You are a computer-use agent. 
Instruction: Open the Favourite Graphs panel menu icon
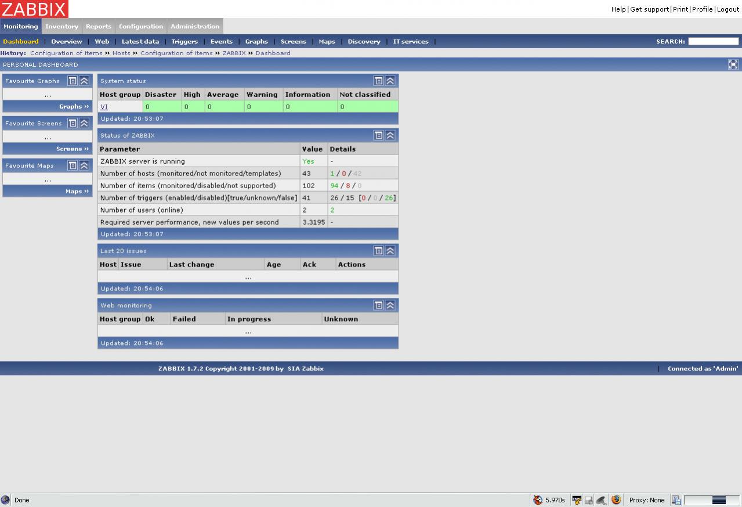[73, 81]
